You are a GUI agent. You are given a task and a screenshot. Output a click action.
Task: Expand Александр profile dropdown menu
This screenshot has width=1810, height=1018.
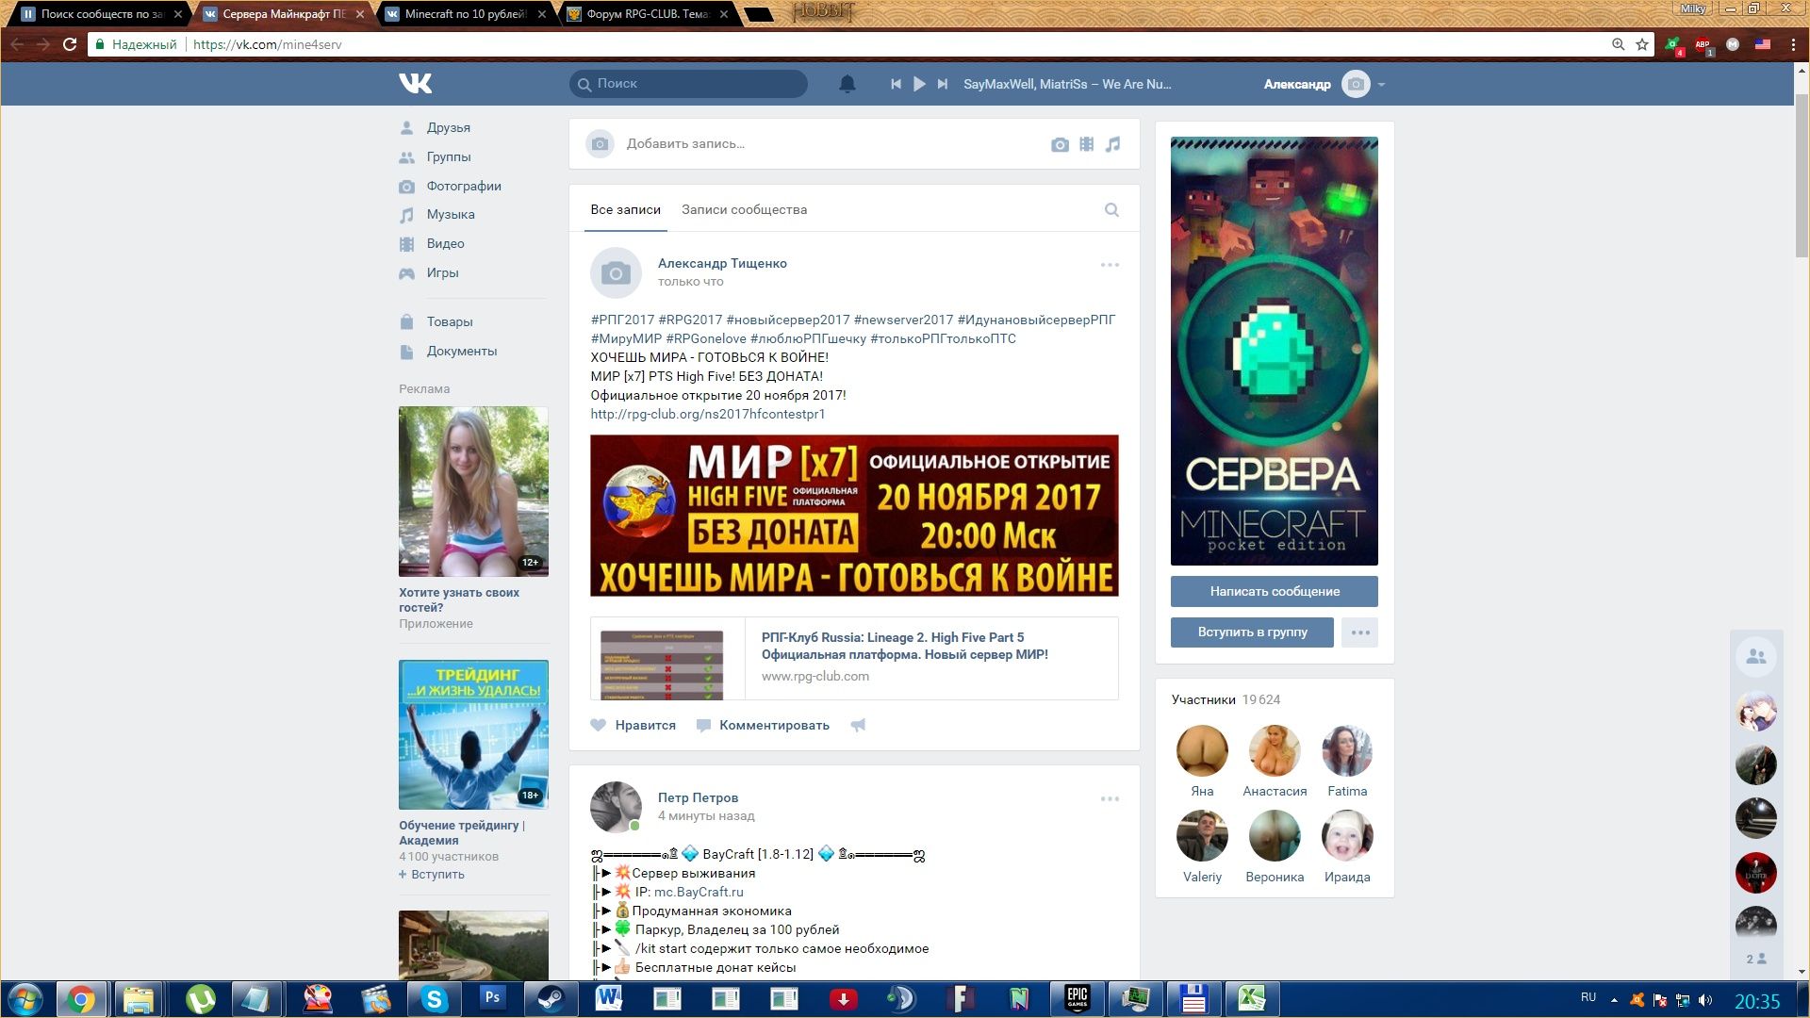pos(1381,85)
